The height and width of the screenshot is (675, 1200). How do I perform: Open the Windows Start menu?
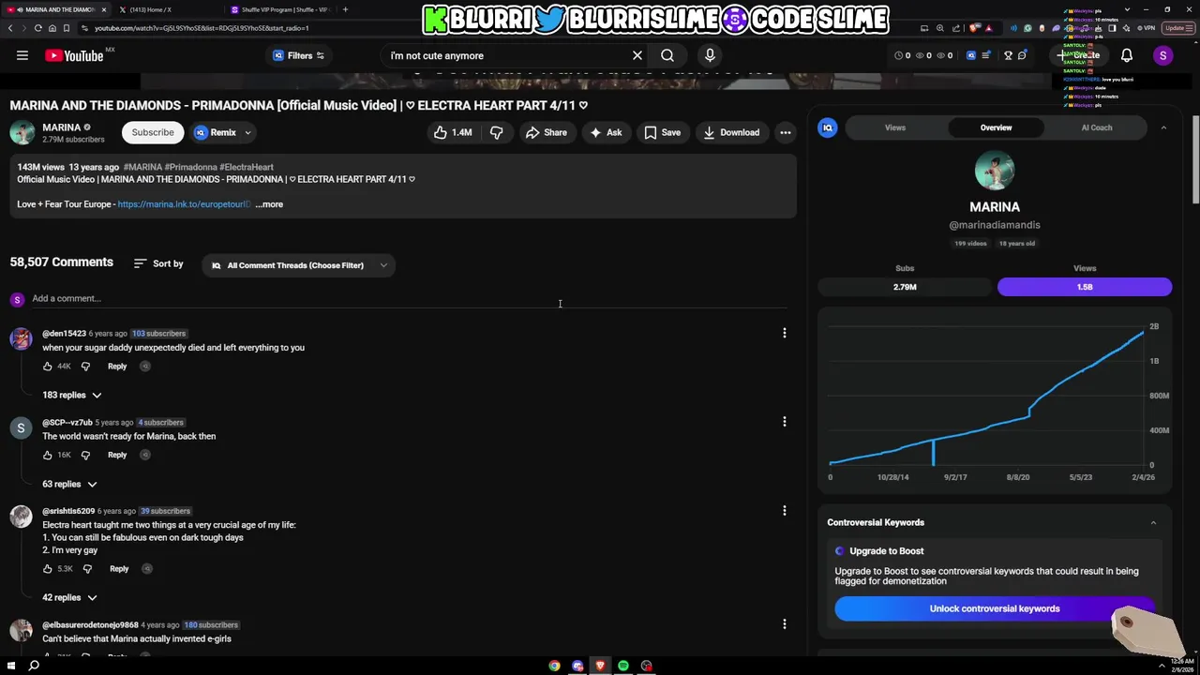click(x=11, y=666)
